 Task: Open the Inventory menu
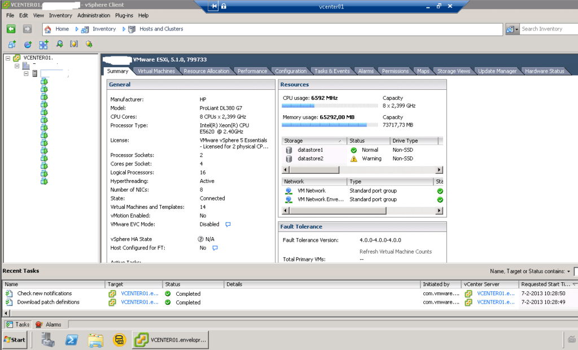click(60, 15)
